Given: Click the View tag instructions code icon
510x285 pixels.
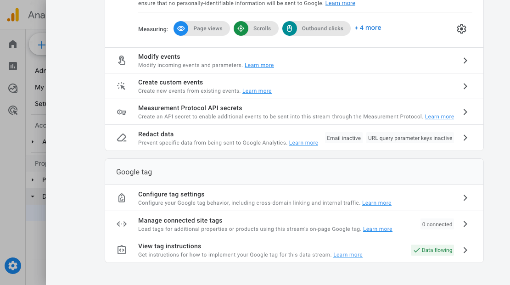Looking at the screenshot, I should point(122,250).
